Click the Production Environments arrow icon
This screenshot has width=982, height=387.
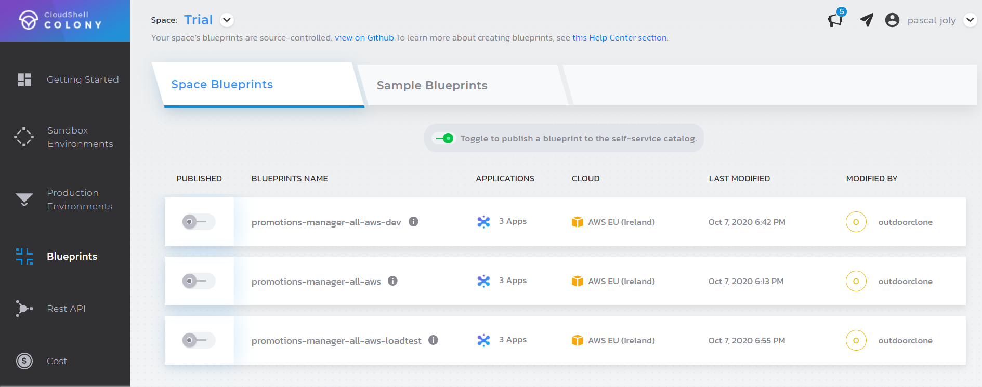[x=24, y=199]
